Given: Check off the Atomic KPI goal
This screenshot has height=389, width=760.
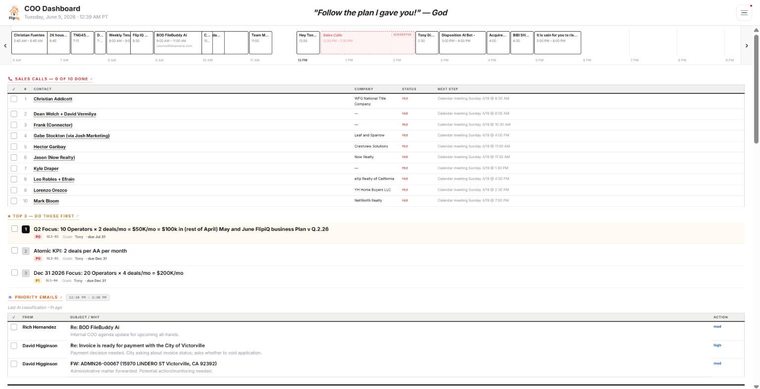Looking at the screenshot, I should (x=14, y=251).
